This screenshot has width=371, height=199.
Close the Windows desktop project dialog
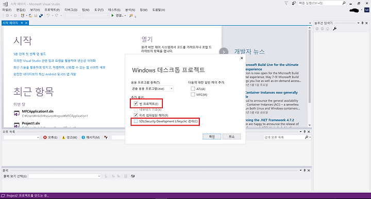point(242,58)
